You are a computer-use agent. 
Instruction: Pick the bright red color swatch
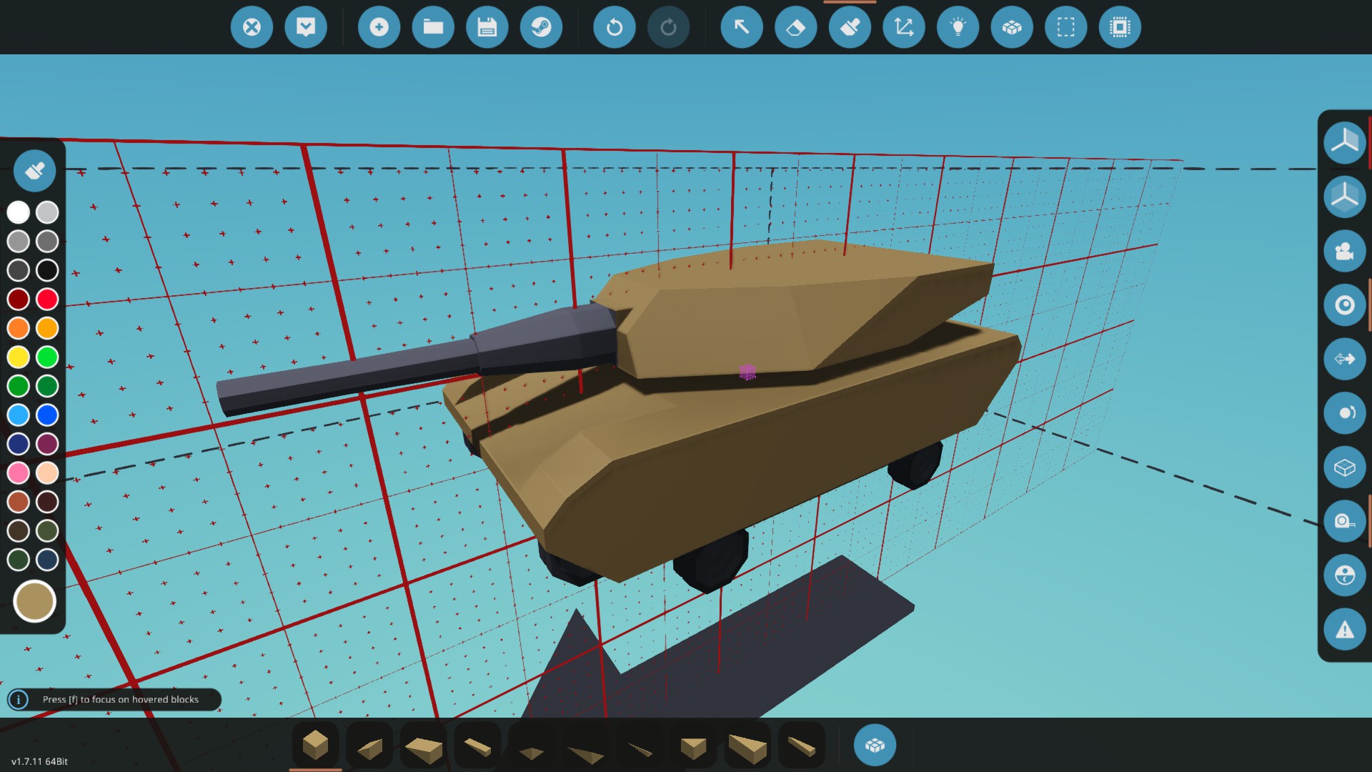click(x=47, y=299)
